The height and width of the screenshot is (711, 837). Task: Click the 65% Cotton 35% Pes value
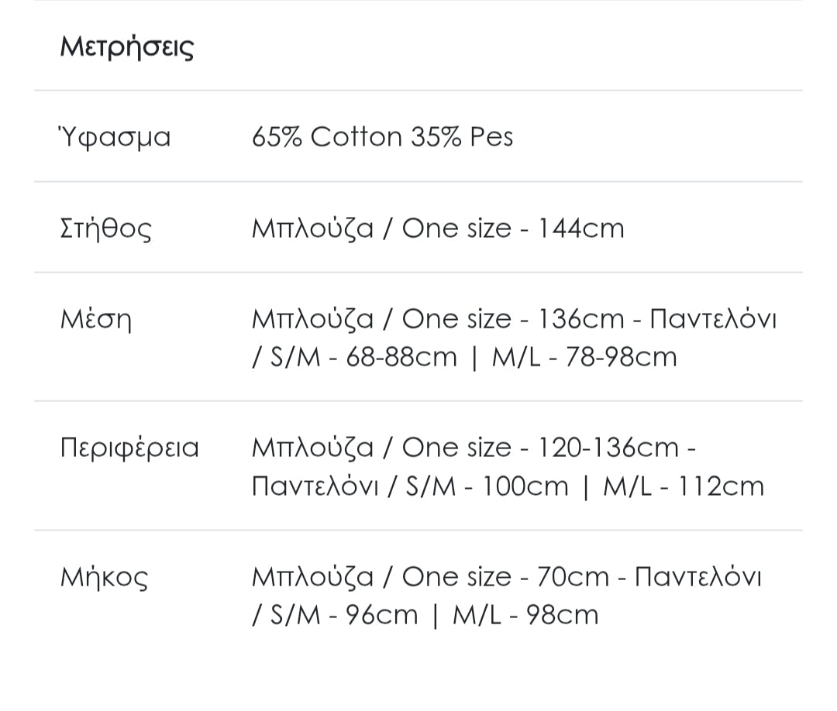(x=382, y=137)
